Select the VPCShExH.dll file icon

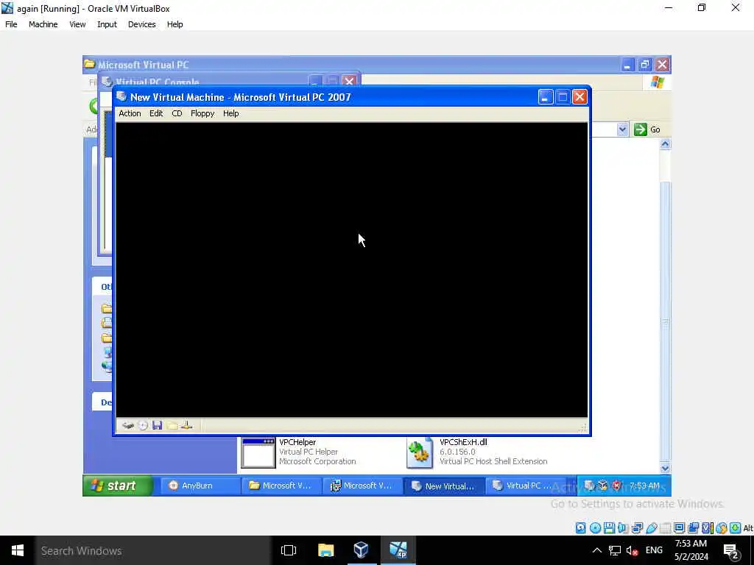[419, 452]
